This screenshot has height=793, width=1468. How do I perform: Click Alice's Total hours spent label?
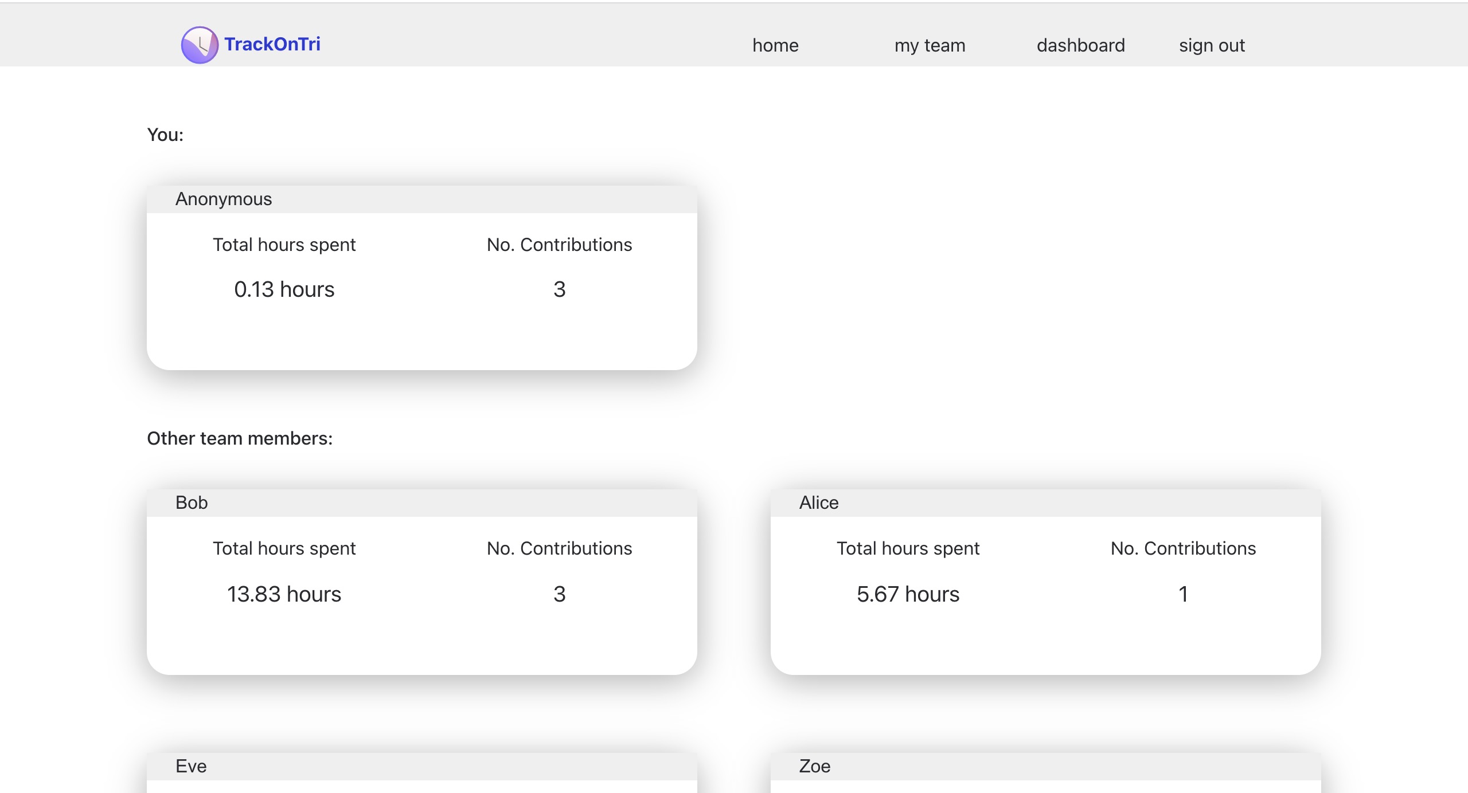click(x=908, y=548)
